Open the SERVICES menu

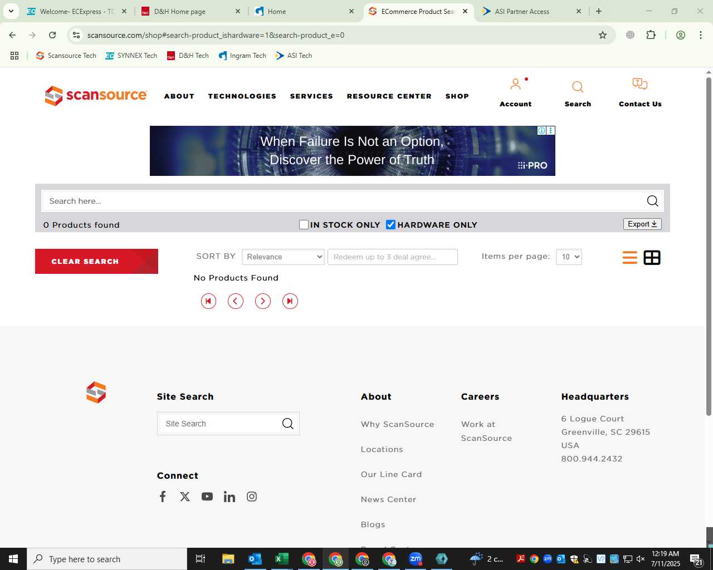(311, 96)
